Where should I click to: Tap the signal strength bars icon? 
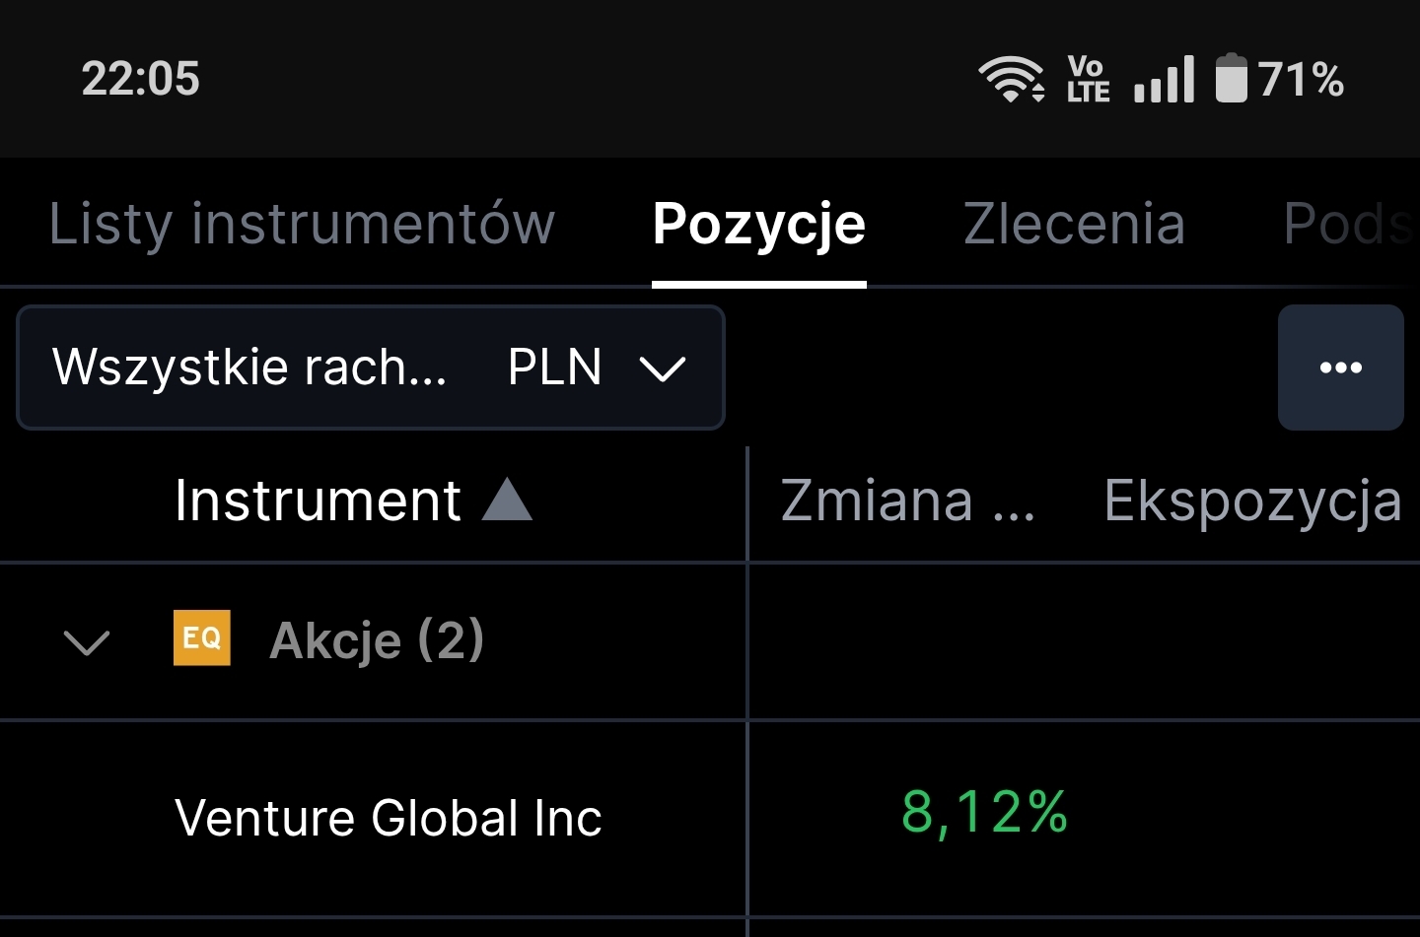point(1164,79)
